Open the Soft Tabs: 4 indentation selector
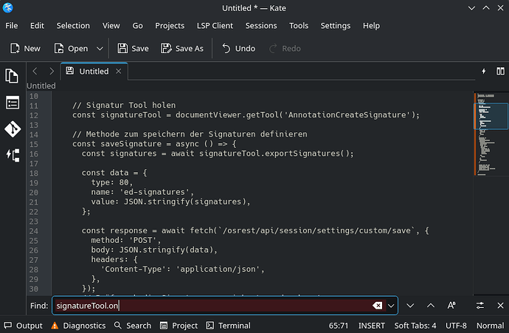The image size is (509, 333). click(415, 325)
